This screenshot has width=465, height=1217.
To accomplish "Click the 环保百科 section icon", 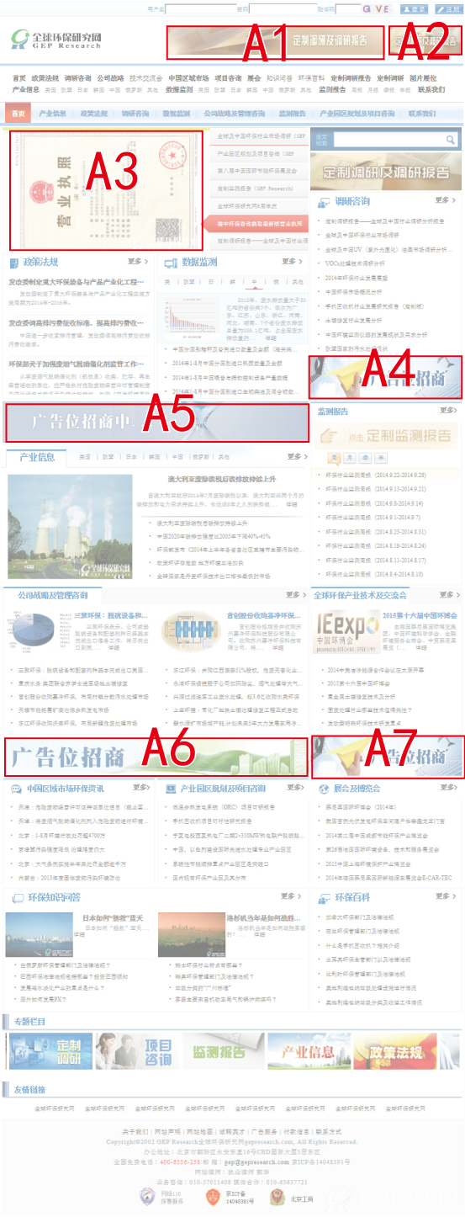I will click(x=325, y=897).
